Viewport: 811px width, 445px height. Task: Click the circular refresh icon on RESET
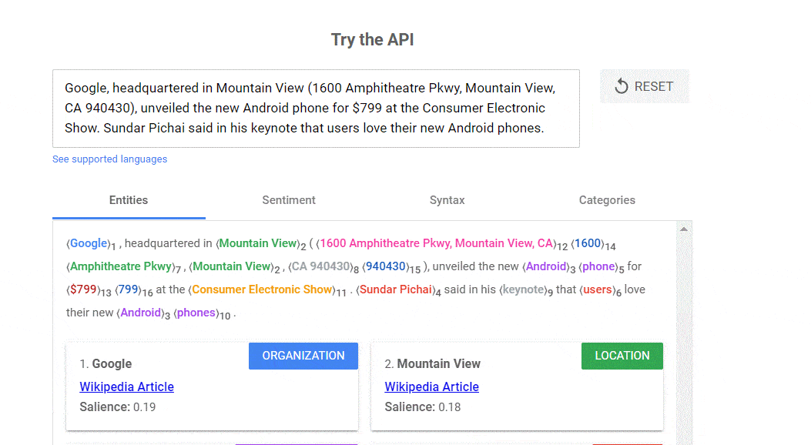coord(621,87)
